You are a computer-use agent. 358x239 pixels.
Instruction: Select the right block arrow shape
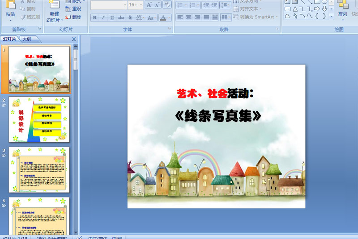click(317, 9)
